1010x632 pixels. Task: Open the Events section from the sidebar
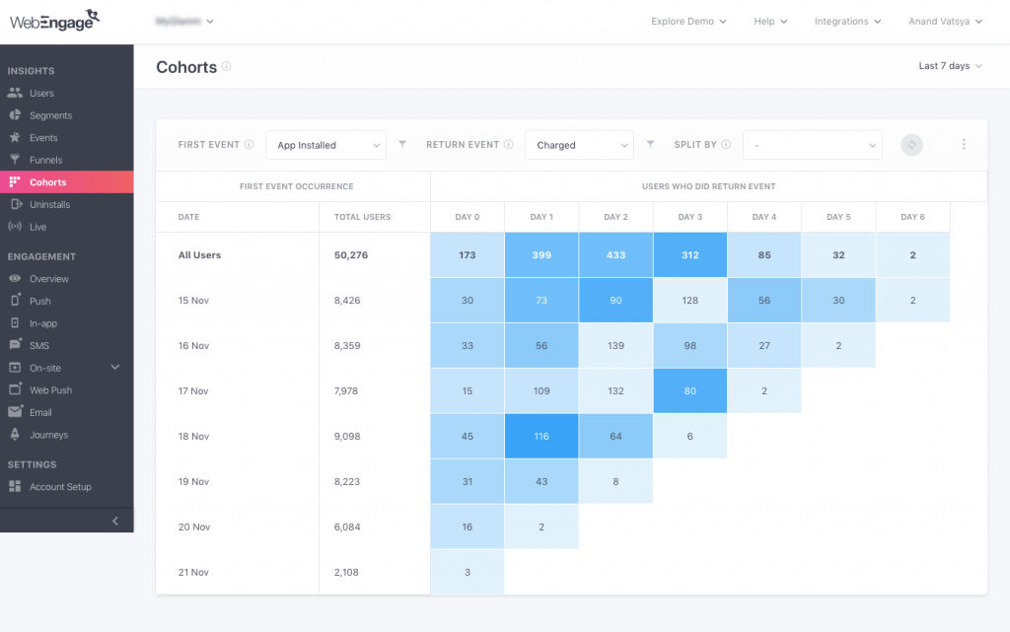pyautogui.click(x=43, y=137)
